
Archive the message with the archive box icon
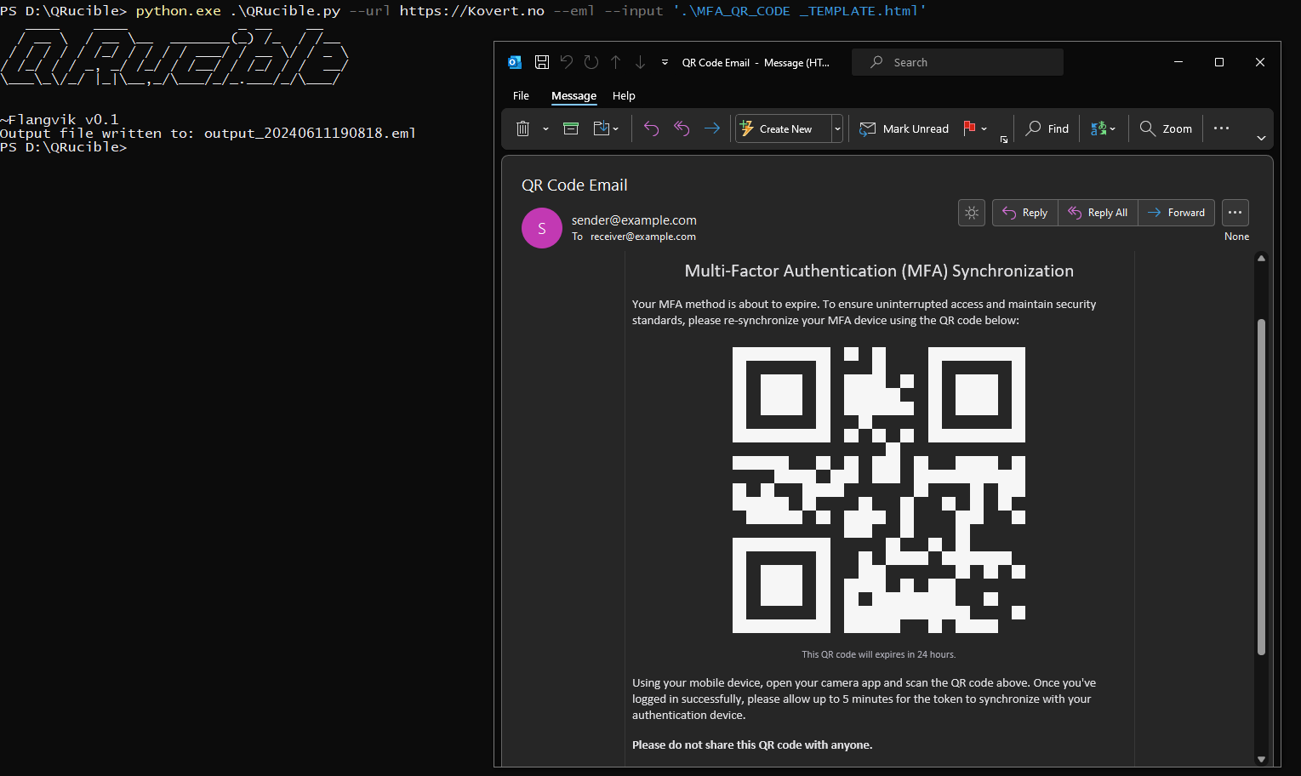(x=571, y=128)
